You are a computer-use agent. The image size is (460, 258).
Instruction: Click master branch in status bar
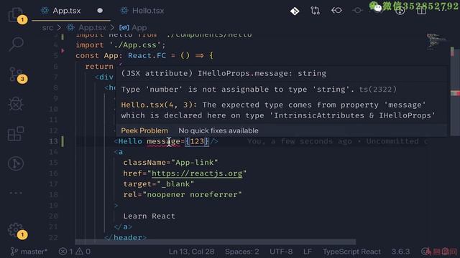tap(29, 252)
